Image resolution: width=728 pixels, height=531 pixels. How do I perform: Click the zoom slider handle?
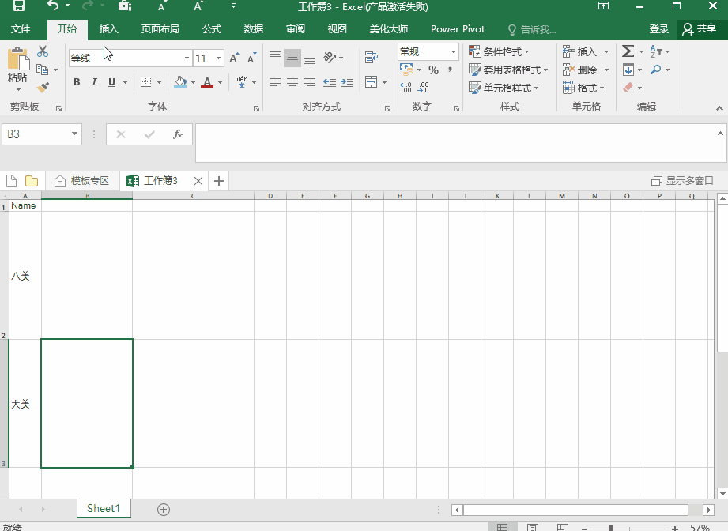click(x=611, y=528)
